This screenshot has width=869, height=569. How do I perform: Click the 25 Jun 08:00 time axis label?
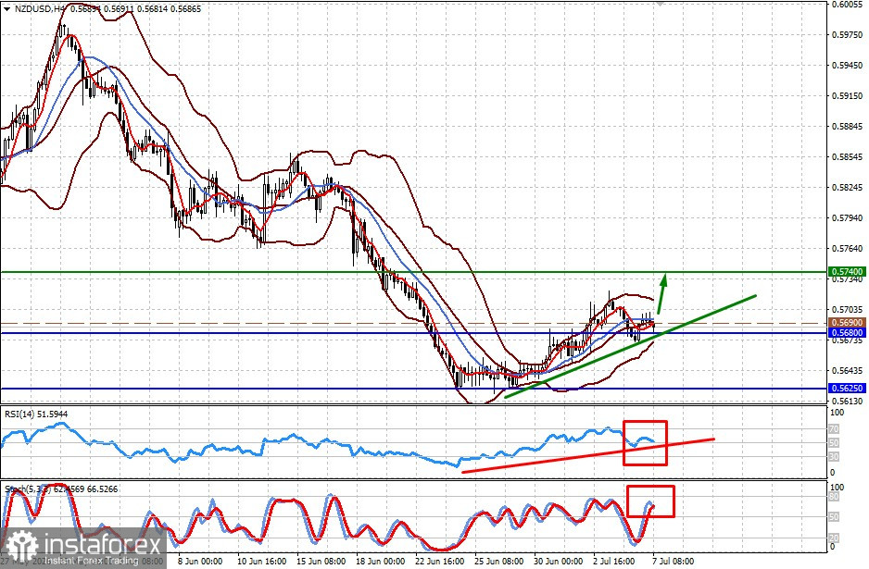(x=498, y=562)
